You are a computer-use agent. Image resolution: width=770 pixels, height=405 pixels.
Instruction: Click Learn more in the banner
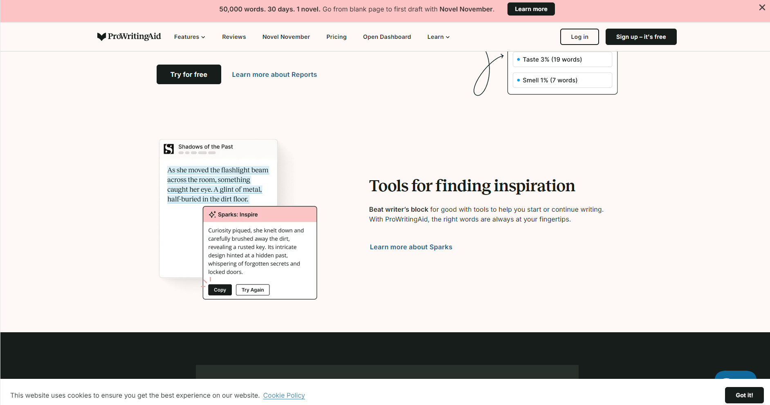pos(531,9)
